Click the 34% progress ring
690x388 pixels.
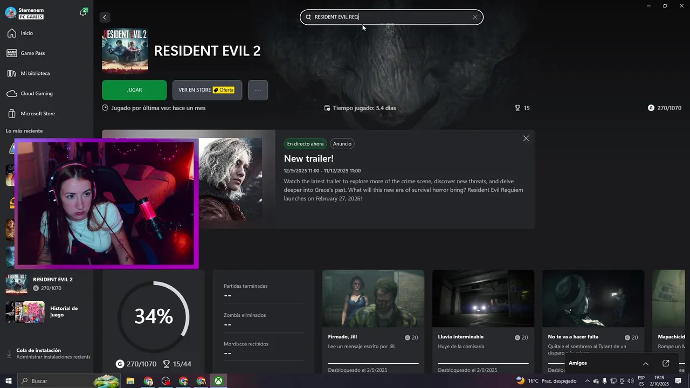(x=154, y=316)
